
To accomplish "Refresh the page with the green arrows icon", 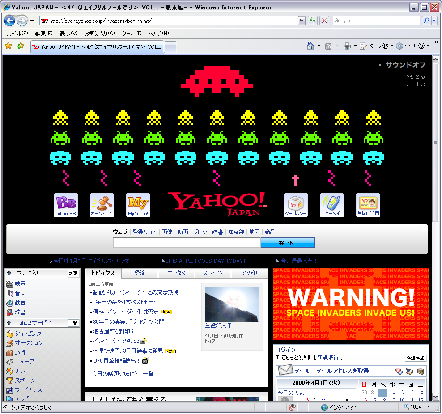I will pos(313,21).
